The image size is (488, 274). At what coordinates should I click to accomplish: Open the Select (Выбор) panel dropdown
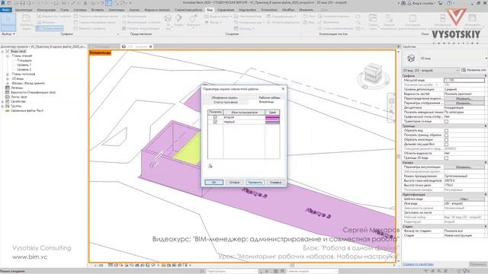pos(8,33)
